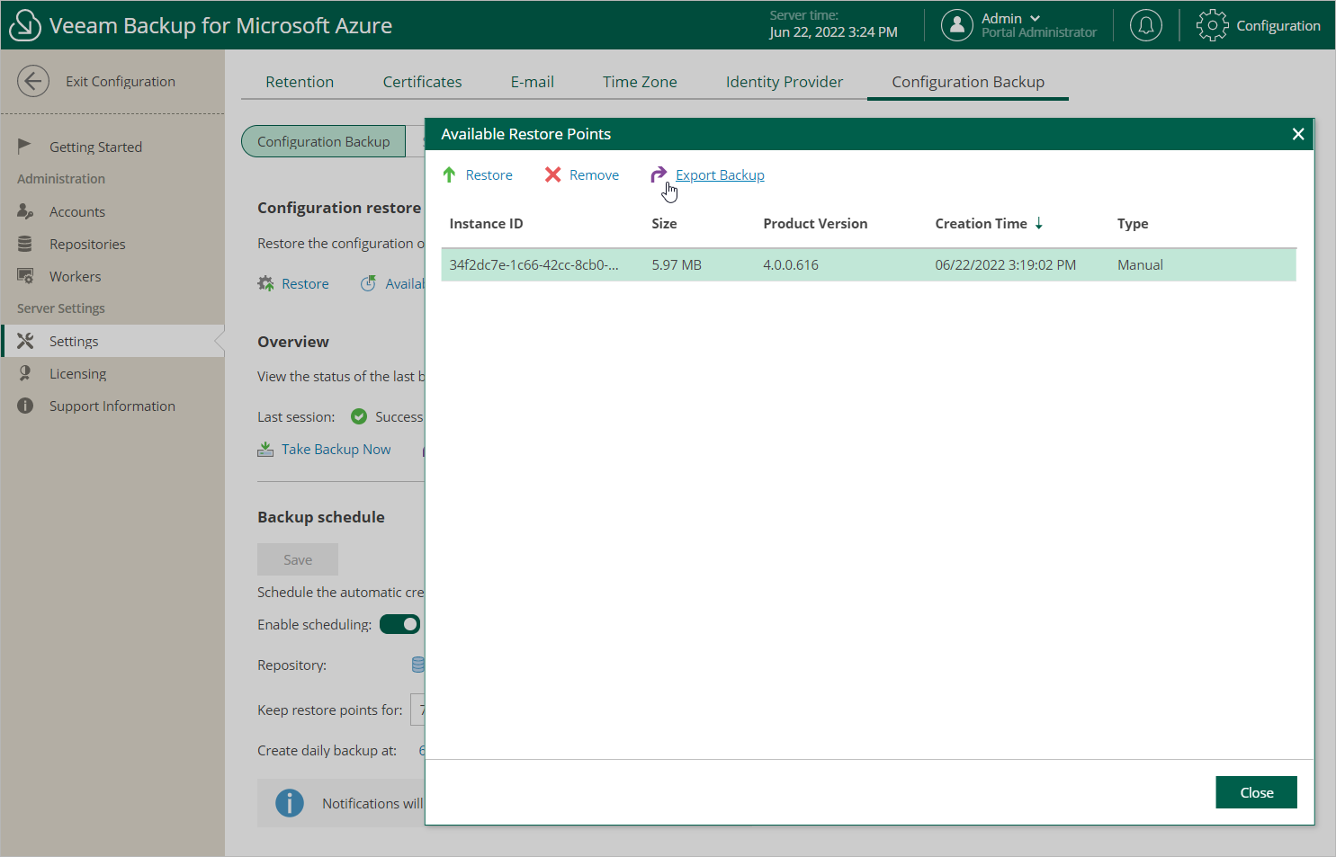Open Accounts in sidebar
Screen dimensions: 1336x857
[x=77, y=211]
